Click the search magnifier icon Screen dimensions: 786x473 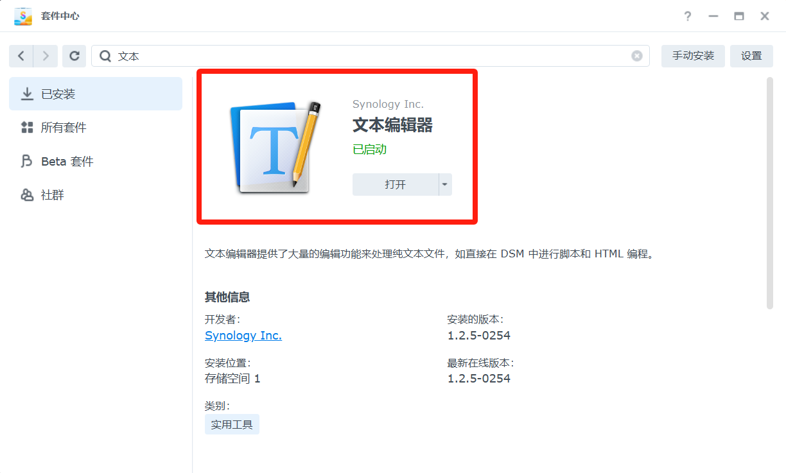point(105,56)
